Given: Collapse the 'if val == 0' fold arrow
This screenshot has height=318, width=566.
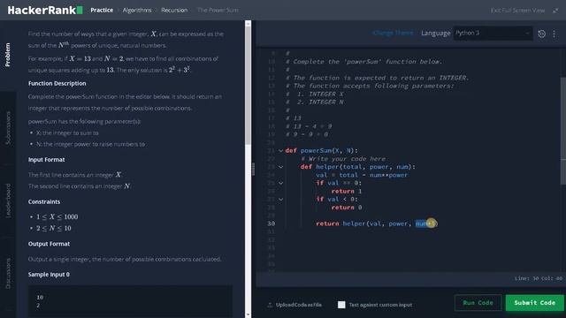Looking at the screenshot, I should coord(280,183).
